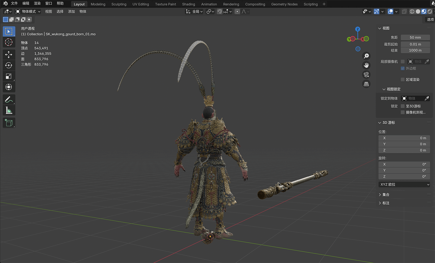Open the 文件 menu
The image size is (435, 263).
[14, 4]
